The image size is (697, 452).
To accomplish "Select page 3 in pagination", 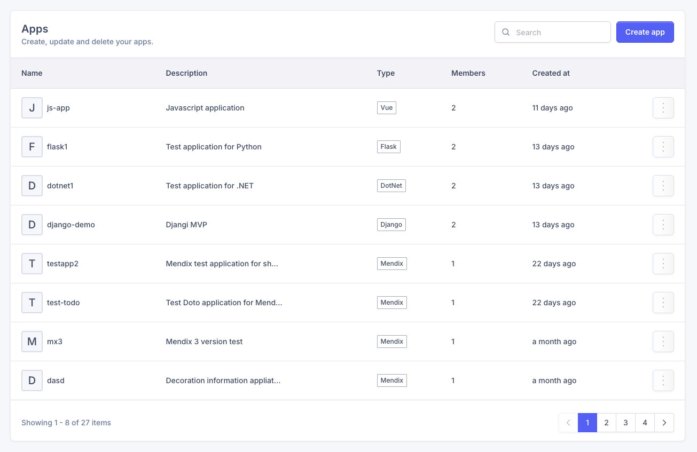I will tap(625, 423).
